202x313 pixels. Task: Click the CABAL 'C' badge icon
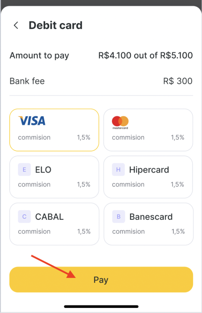click(x=24, y=217)
